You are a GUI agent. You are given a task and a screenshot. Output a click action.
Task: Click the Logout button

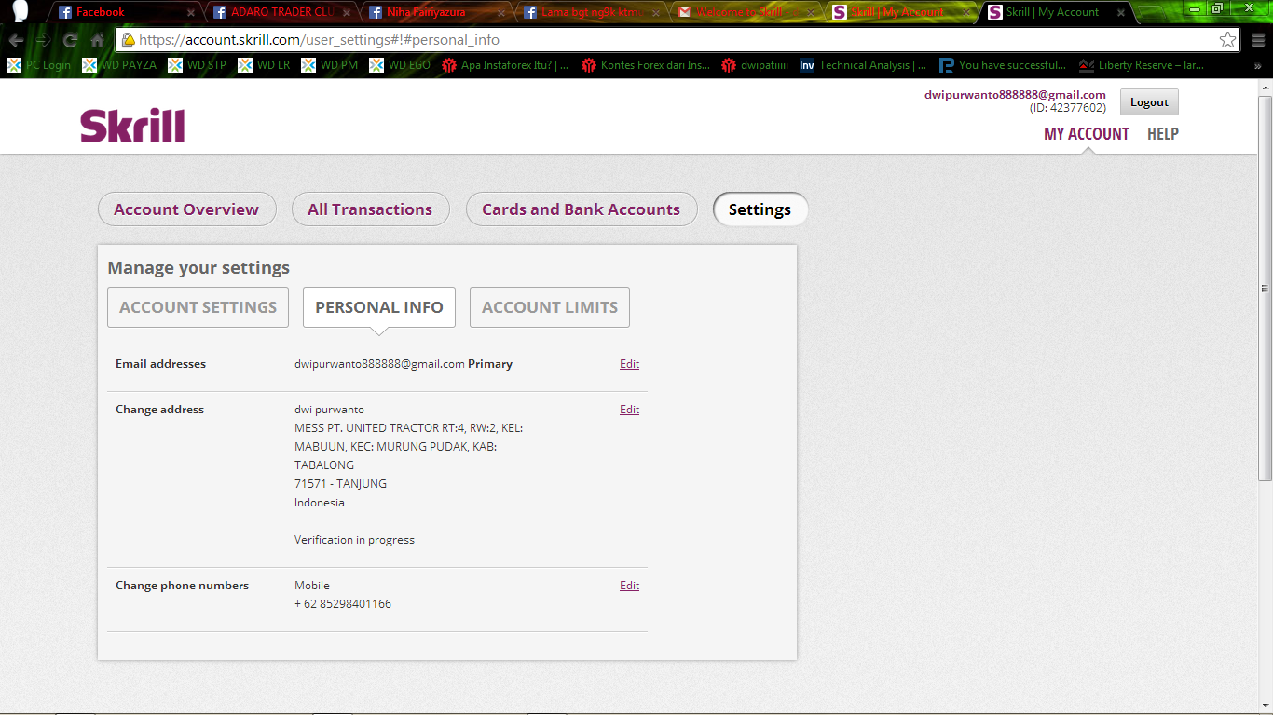(1149, 102)
